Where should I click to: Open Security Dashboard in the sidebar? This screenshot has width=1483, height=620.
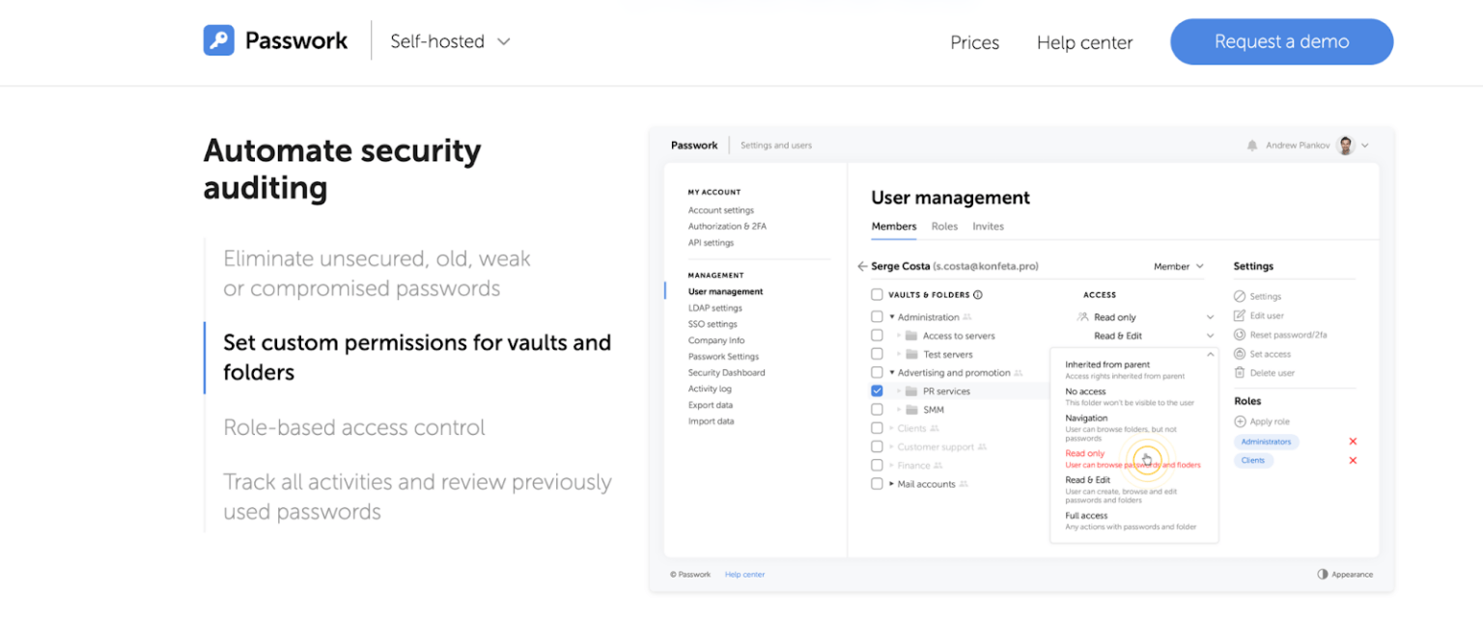tap(726, 372)
